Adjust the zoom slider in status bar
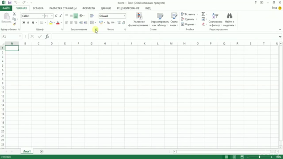This screenshot has width=283, height=159. coord(260,157)
